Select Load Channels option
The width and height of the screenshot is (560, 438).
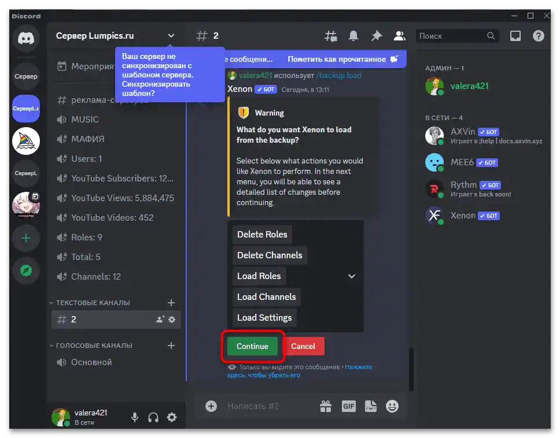point(267,297)
